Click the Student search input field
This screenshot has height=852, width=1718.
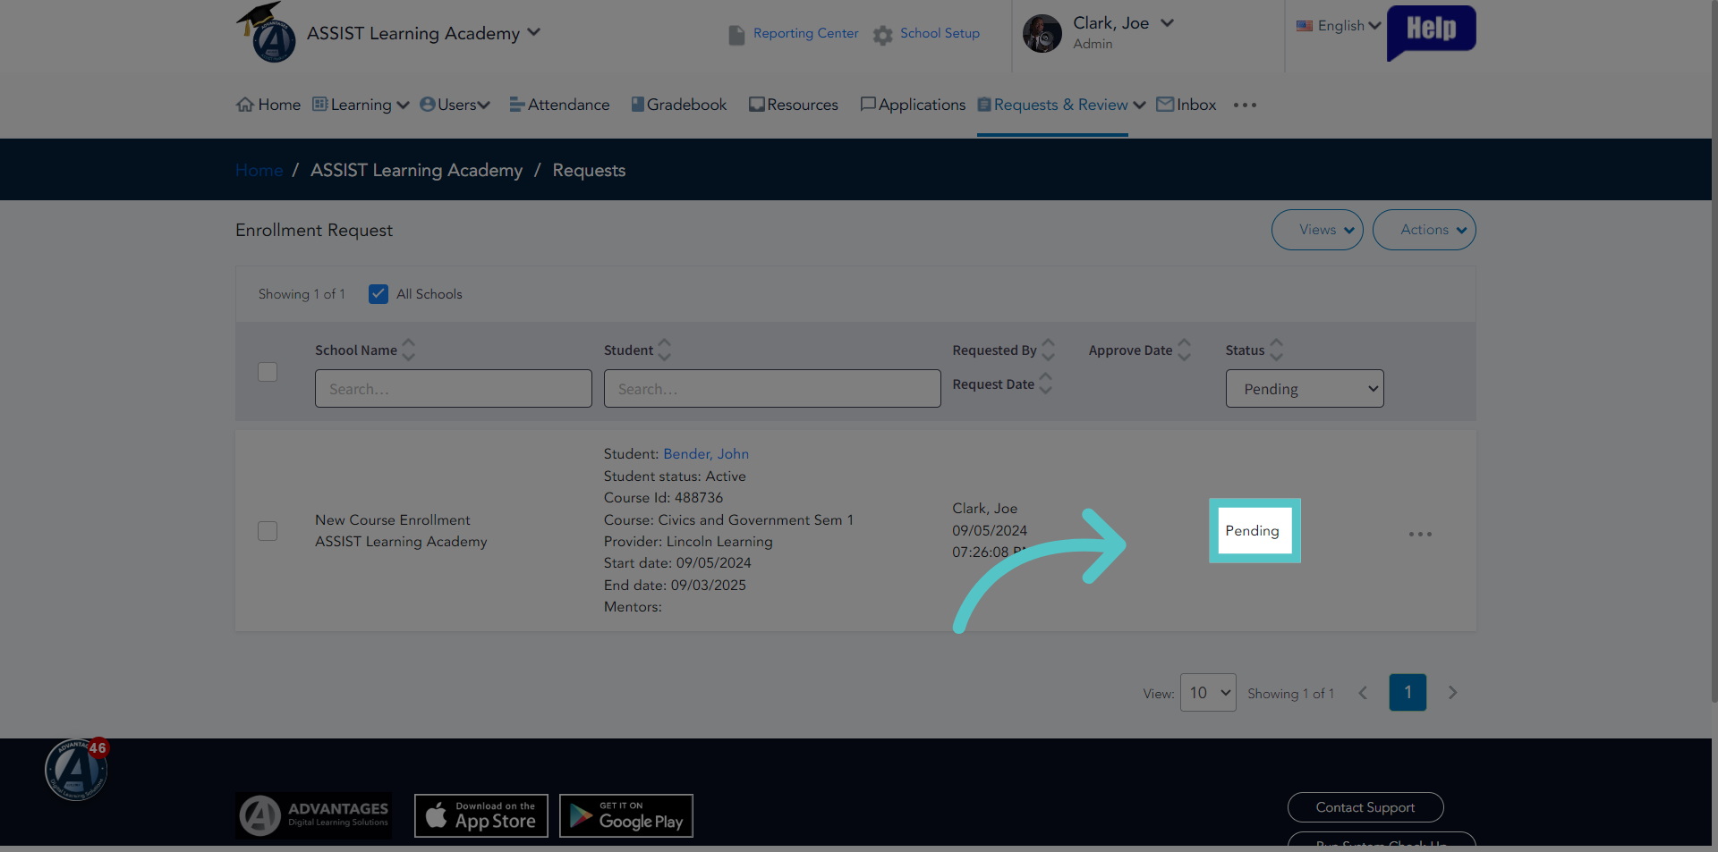772,389
